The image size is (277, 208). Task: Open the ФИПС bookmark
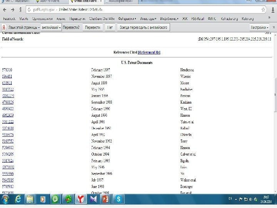pos(212,18)
